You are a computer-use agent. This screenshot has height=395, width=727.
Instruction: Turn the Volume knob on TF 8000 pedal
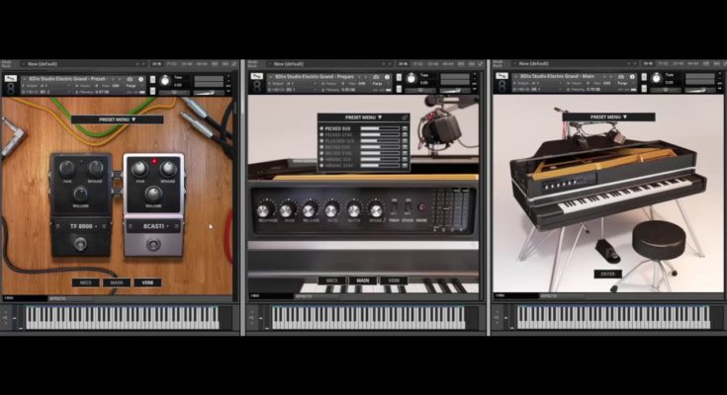click(80, 194)
